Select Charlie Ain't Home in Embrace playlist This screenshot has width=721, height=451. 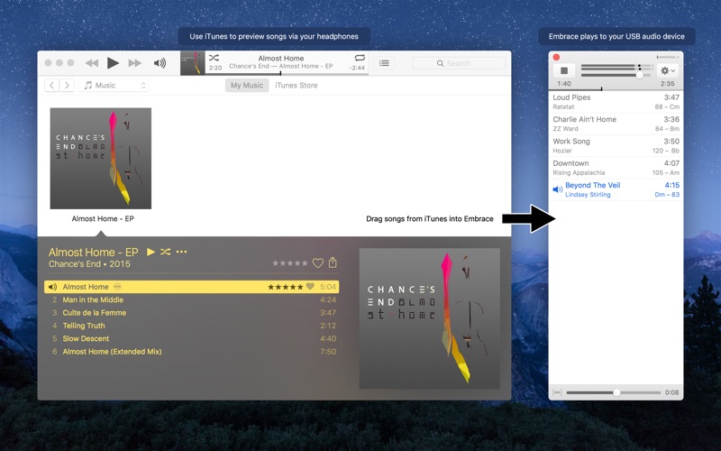click(616, 124)
